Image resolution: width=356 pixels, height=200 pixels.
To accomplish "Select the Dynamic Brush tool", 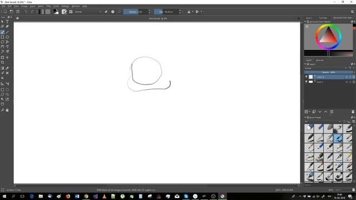I will tap(2, 52).
